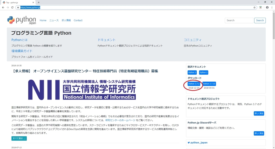This screenshot has width=275, height=149.
Task: Open the 求人情報 navigation item
Action: pyautogui.click(x=66, y=20)
